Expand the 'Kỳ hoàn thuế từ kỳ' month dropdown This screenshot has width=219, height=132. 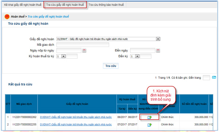tap(64, 56)
